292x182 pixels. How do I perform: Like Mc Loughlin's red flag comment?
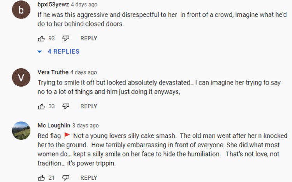click(41, 178)
